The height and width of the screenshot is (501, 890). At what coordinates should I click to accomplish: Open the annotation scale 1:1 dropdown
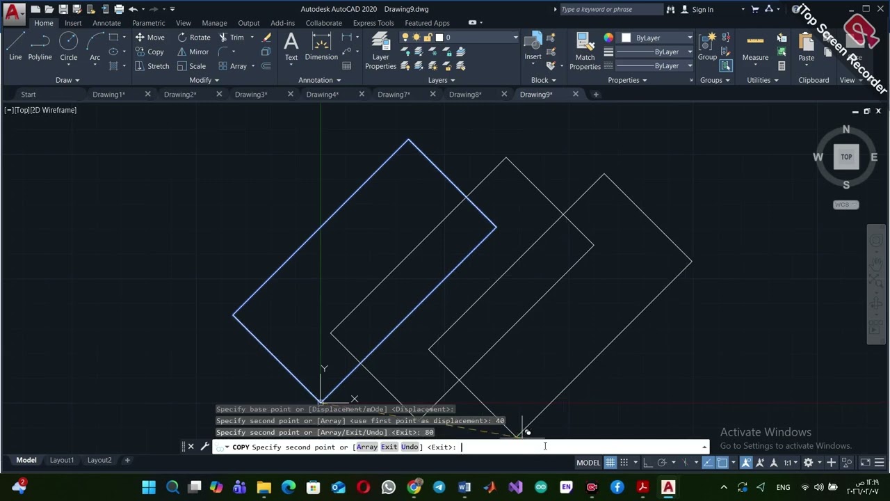click(x=791, y=463)
